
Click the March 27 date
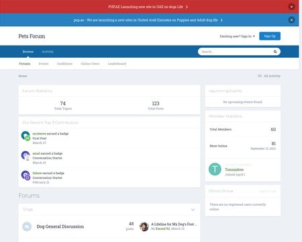pos(40,143)
